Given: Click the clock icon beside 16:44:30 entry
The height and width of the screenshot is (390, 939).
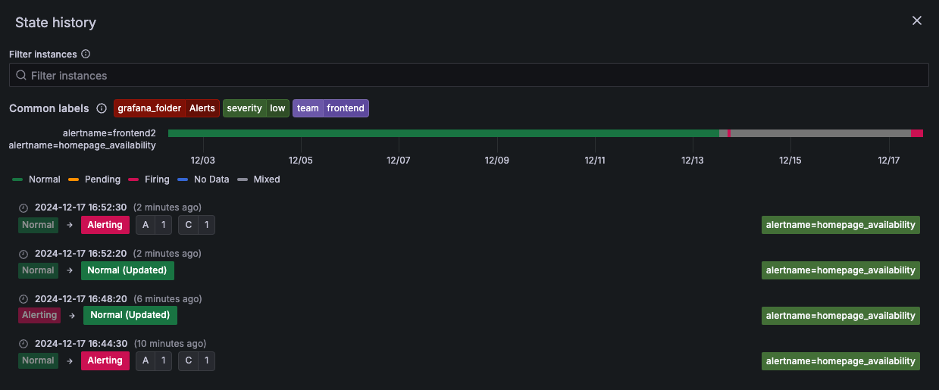Looking at the screenshot, I should (23, 344).
